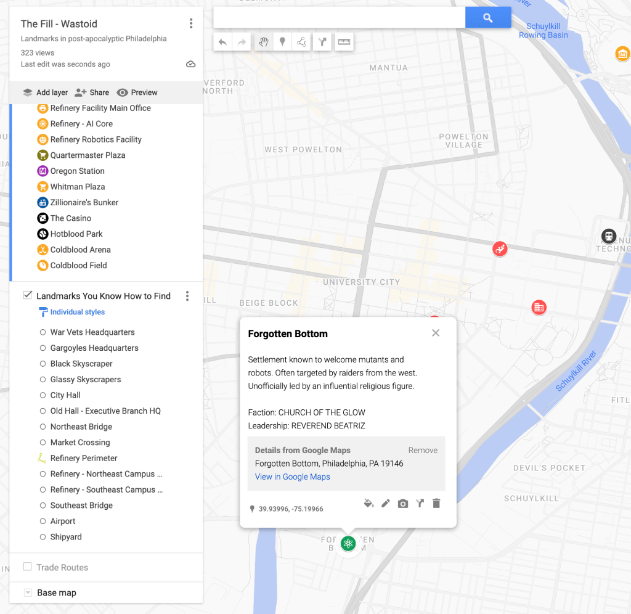Select Northeast Bridge item
Viewport: 631px width, 614px height.
(81, 427)
